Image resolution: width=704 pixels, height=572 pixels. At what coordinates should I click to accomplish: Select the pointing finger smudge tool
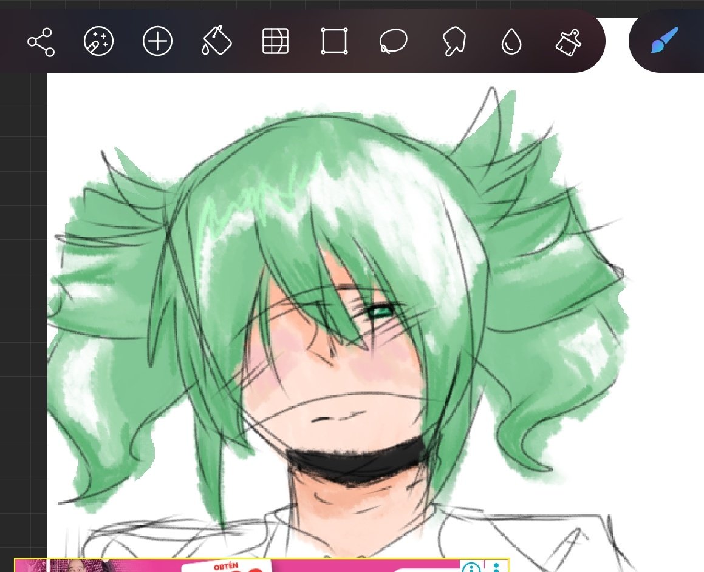(x=454, y=41)
